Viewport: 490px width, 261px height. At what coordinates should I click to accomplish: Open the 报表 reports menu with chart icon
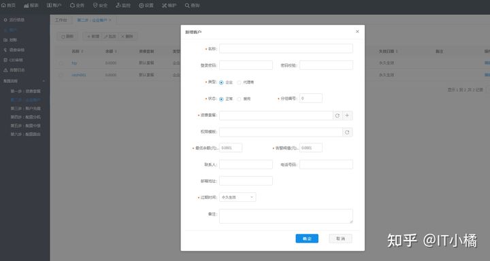click(x=31, y=5)
